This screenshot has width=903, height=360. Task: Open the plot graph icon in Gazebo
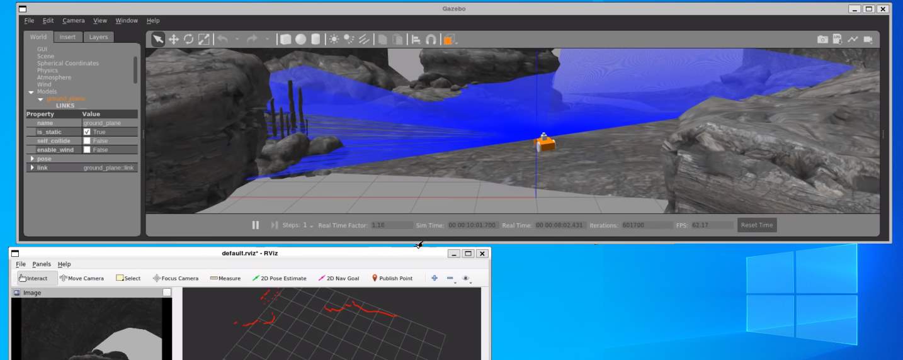point(853,39)
